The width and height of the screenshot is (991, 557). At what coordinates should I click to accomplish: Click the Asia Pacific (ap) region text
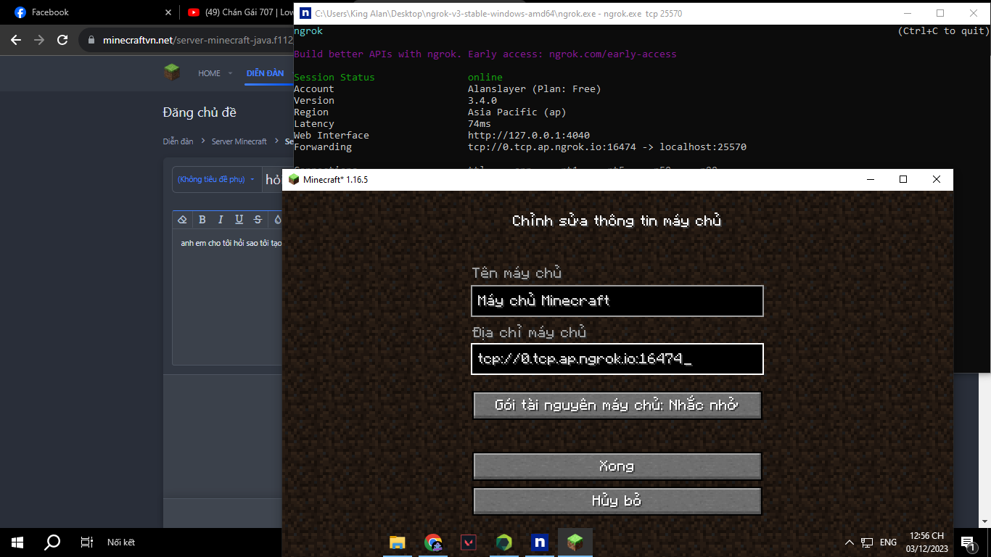point(517,112)
